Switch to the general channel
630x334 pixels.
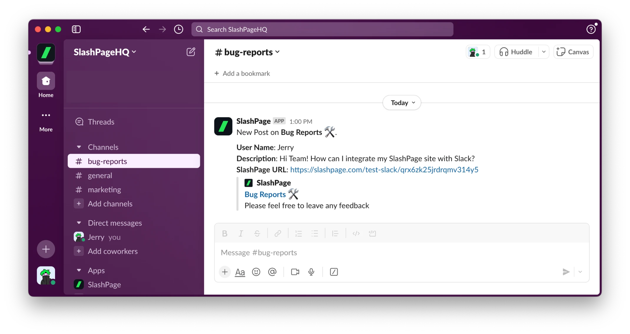pos(134,176)
